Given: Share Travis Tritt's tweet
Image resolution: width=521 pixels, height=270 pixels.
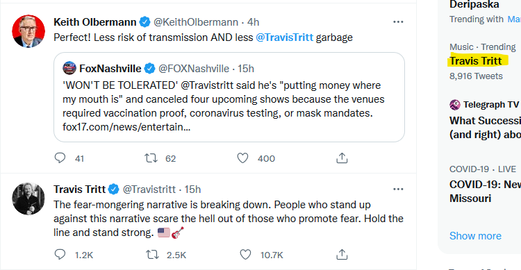Looking at the screenshot, I should coord(342,255).
